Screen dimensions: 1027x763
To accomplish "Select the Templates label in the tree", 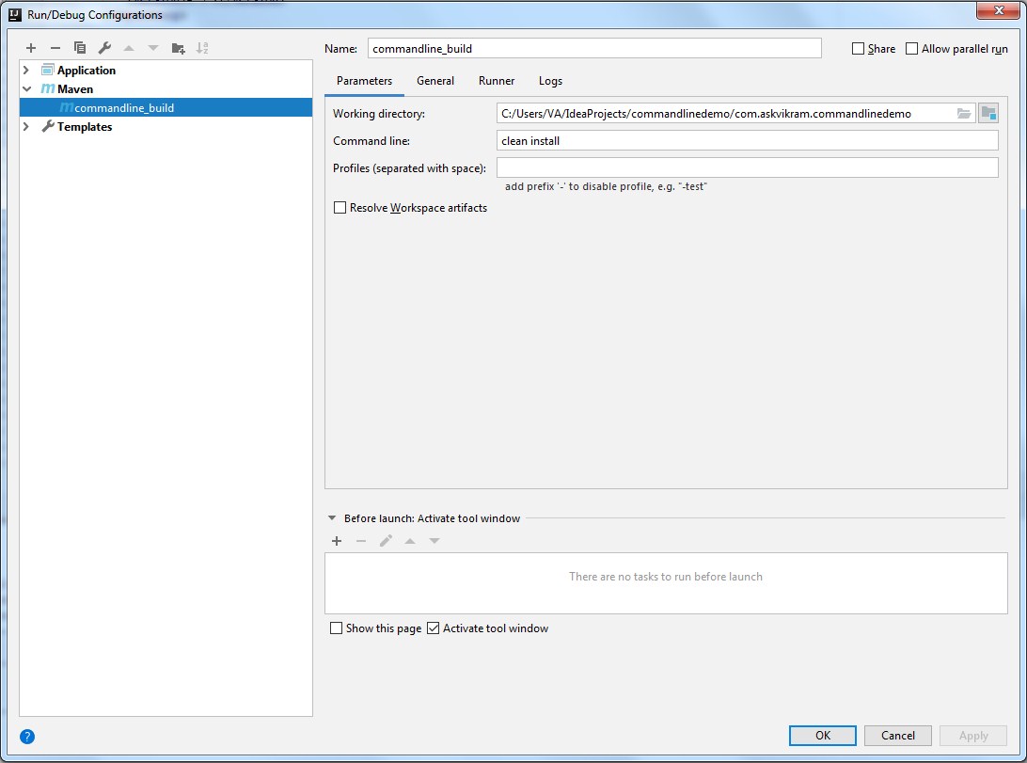I will pyautogui.click(x=85, y=127).
